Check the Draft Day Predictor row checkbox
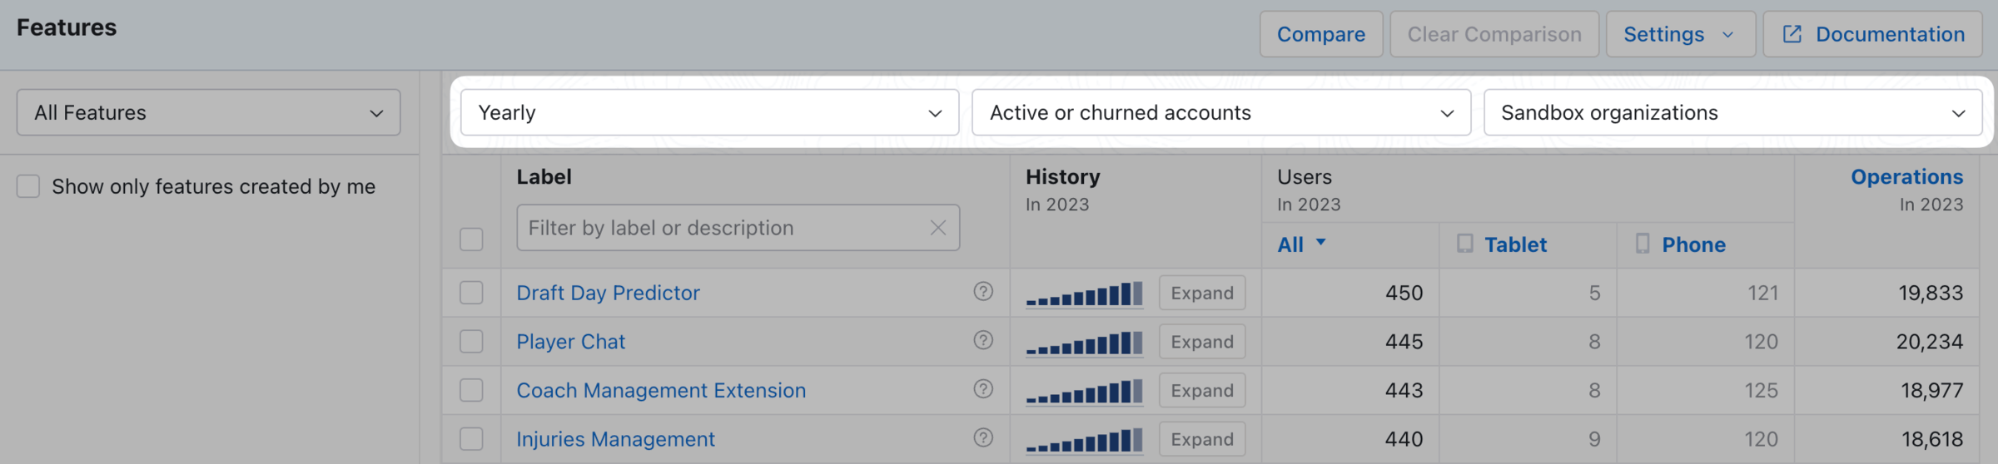 [x=471, y=293]
